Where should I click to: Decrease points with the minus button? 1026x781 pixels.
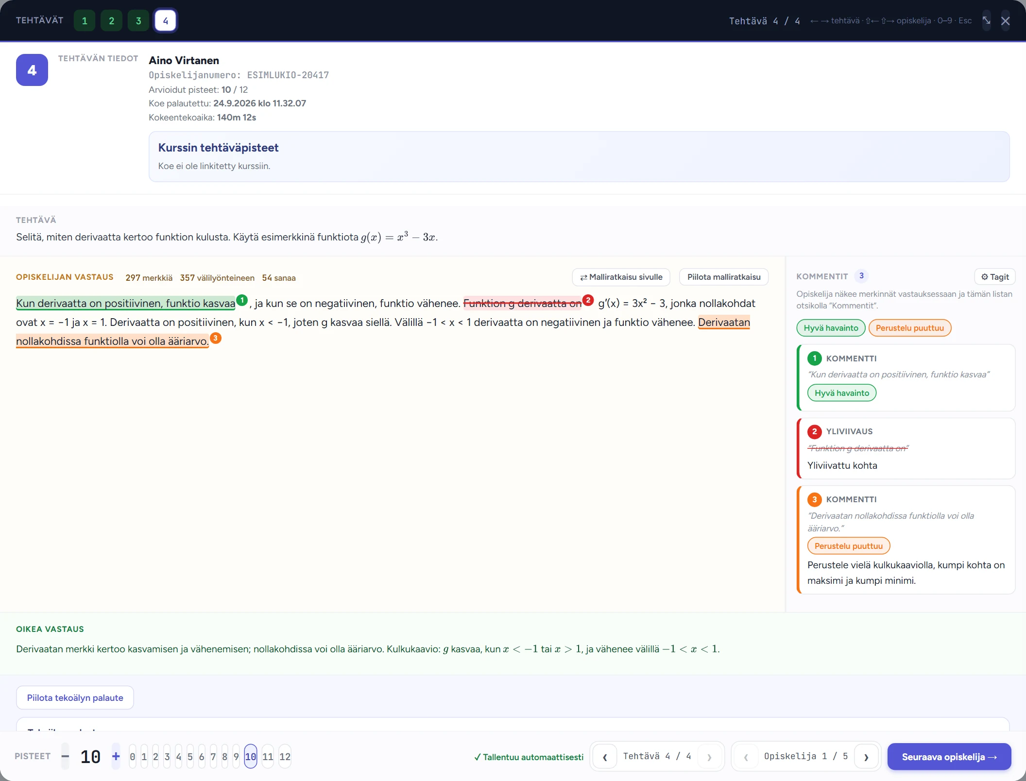(x=65, y=756)
